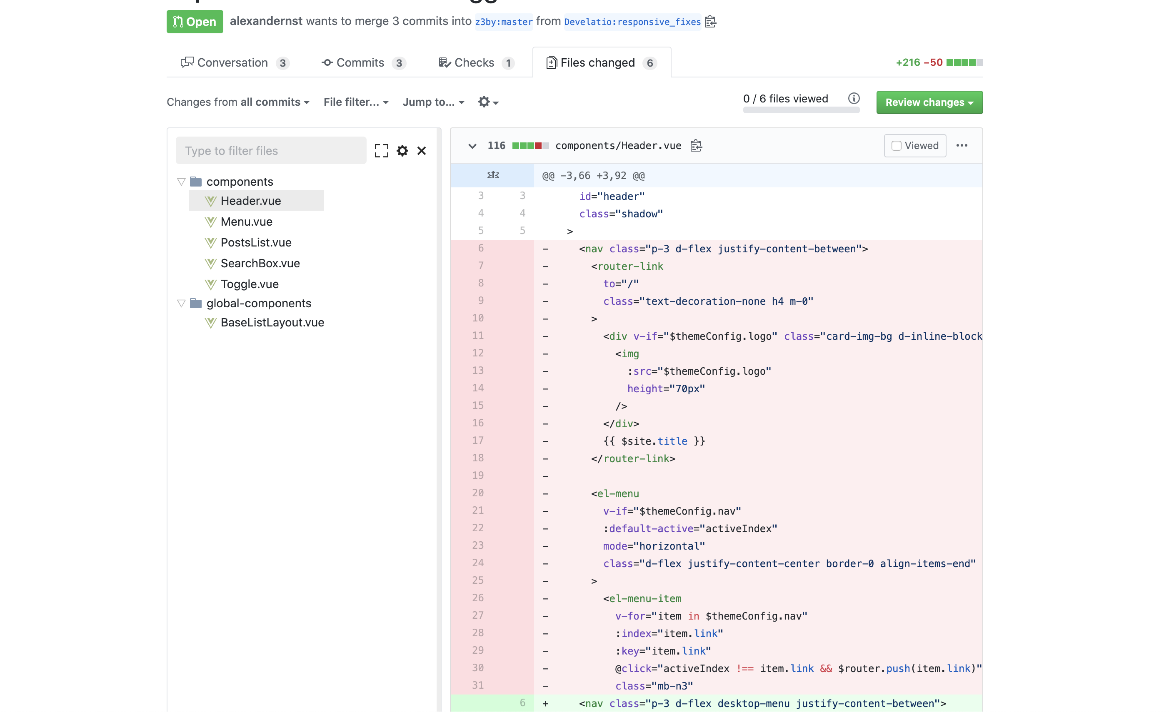Image resolution: width=1169 pixels, height=712 pixels.
Task: Open three-dot menu for Header.vue
Action: point(962,146)
